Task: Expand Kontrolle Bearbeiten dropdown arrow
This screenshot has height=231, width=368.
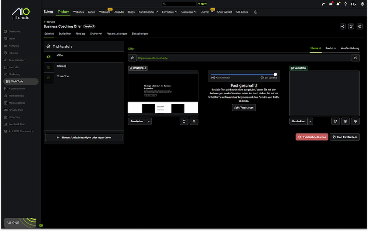Action: pos(149,122)
